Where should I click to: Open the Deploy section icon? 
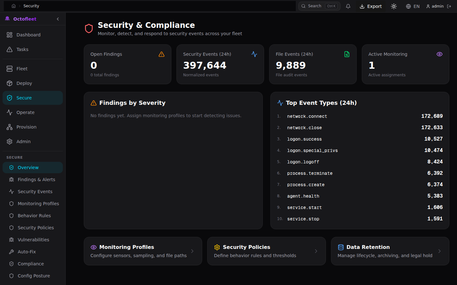[10, 83]
